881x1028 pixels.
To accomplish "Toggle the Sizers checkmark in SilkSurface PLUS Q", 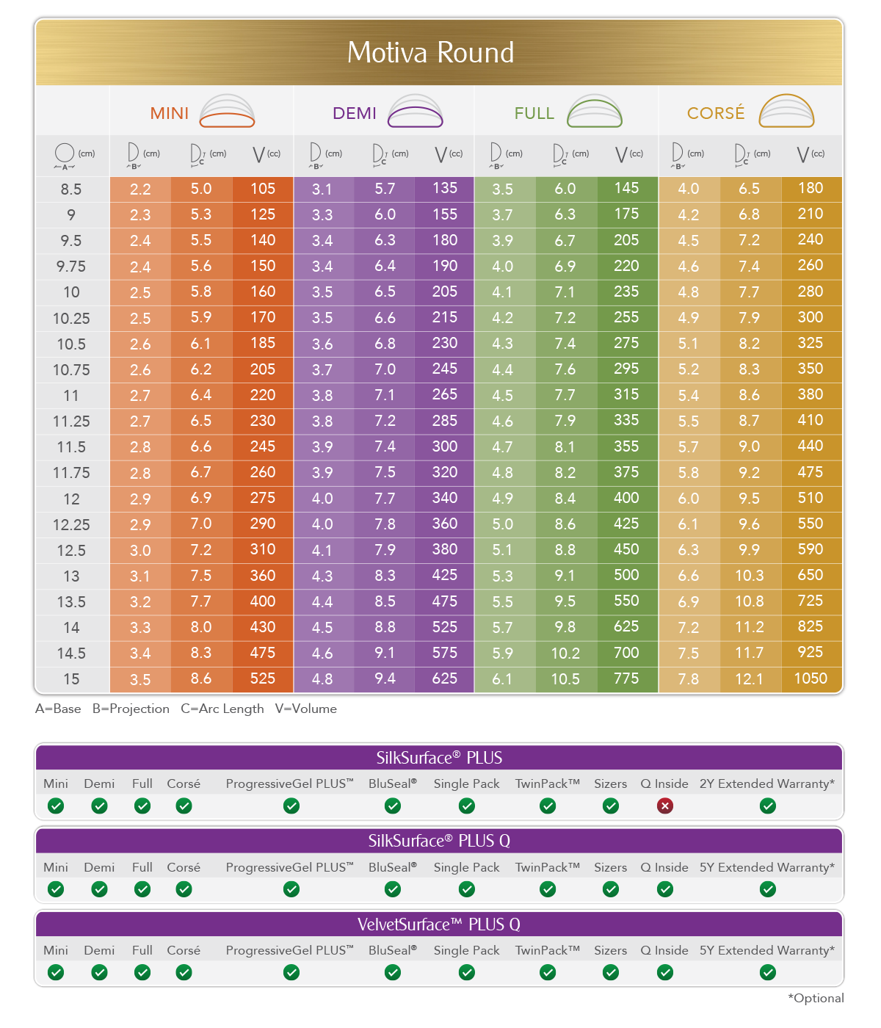I will click(x=611, y=890).
